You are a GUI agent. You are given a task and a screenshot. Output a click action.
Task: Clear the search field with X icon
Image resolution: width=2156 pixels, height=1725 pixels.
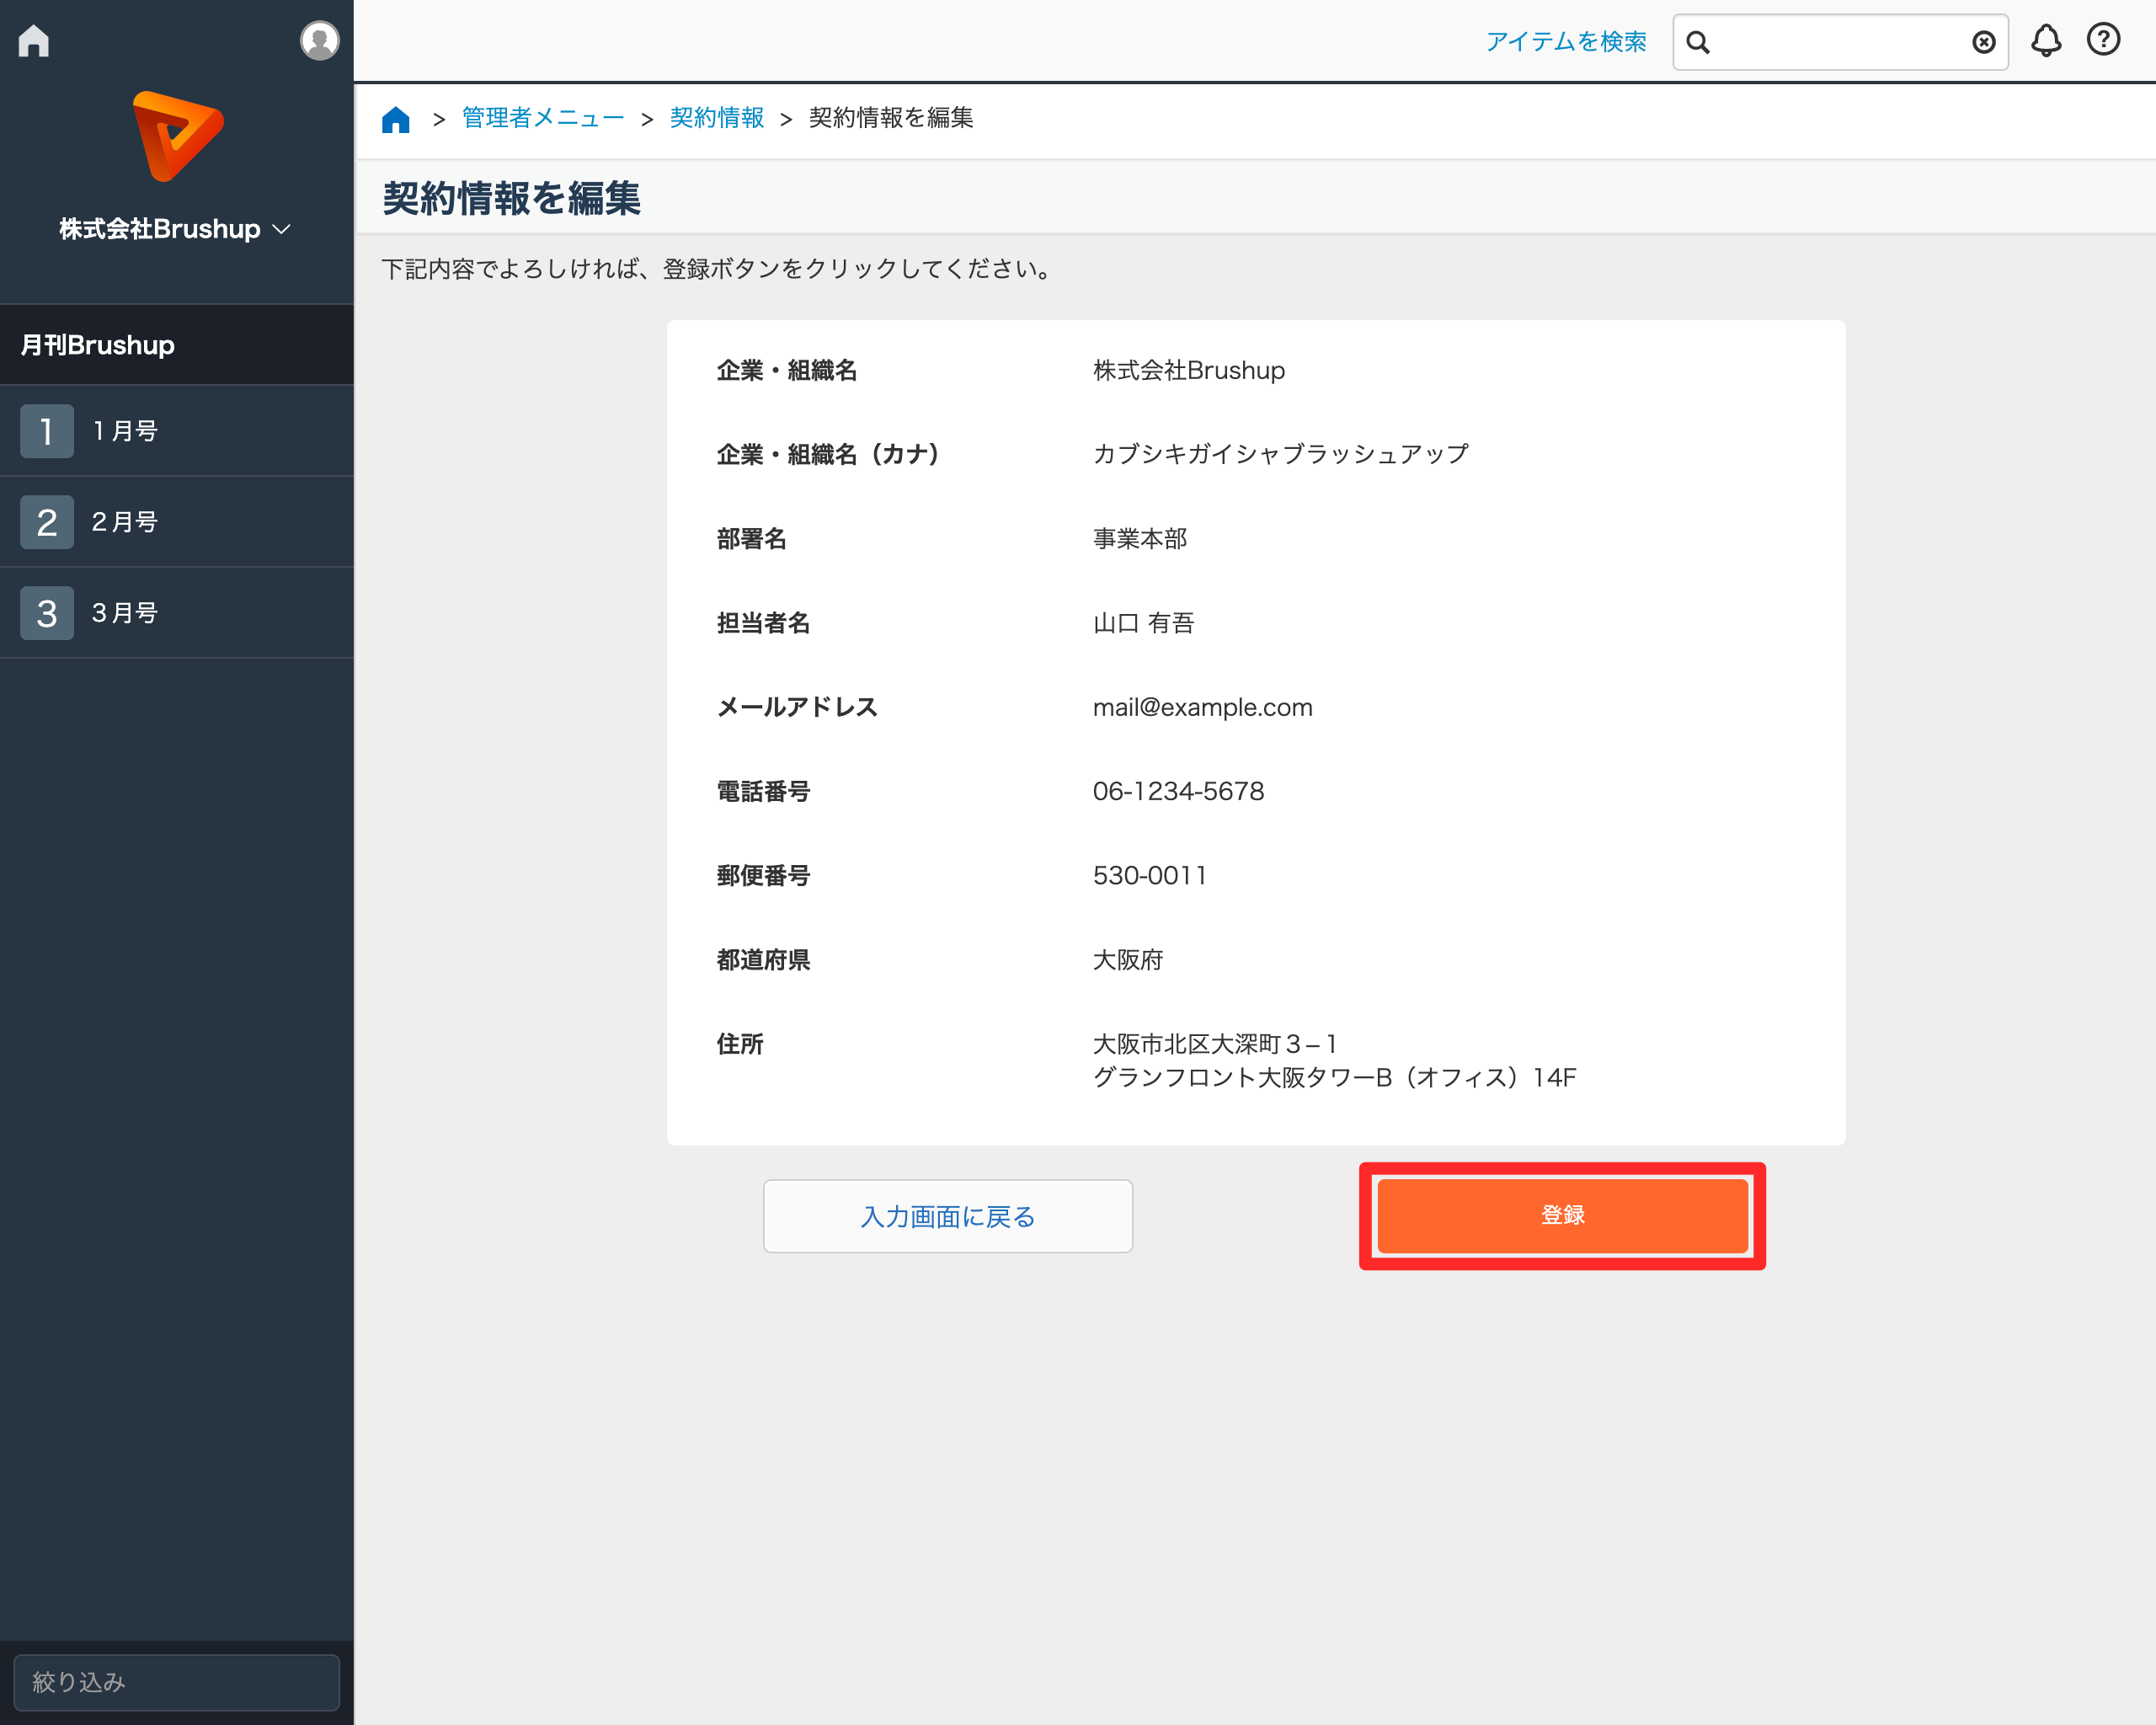coord(1984,42)
